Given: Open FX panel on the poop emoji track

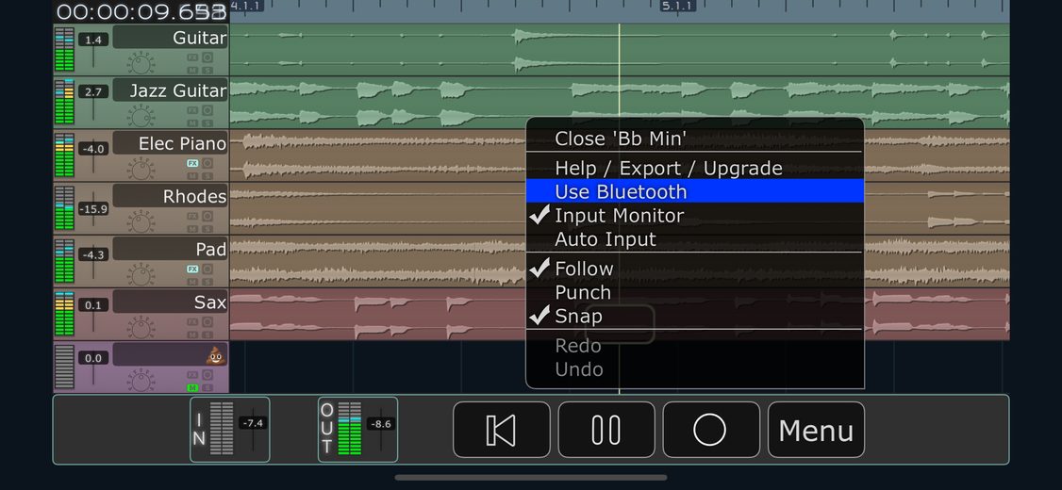Looking at the screenshot, I should (192, 374).
